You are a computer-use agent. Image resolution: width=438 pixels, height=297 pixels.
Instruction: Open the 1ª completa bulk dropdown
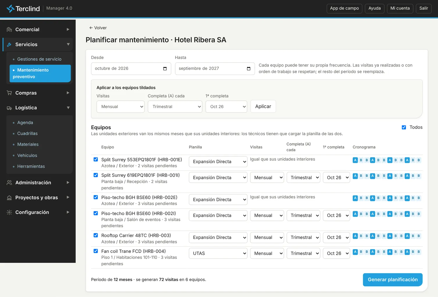226,107
